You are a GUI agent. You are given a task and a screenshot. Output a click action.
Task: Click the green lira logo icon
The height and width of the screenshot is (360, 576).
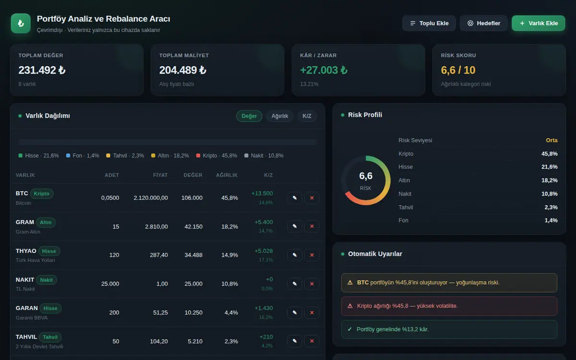21,23
